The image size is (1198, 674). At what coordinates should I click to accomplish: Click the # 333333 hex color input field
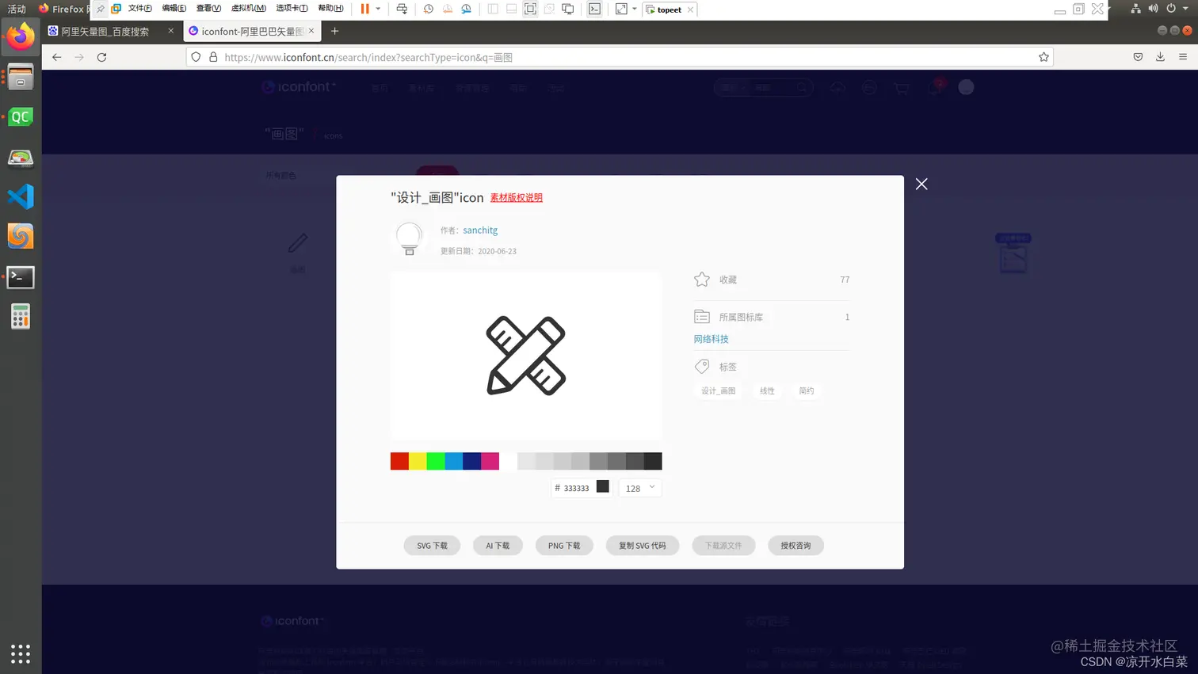tap(574, 488)
